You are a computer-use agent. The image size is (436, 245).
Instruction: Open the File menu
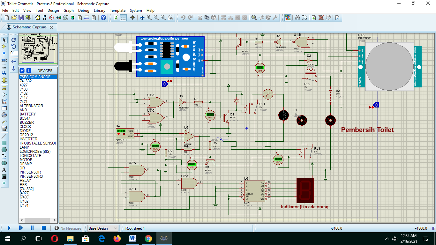pyautogui.click(x=5, y=11)
